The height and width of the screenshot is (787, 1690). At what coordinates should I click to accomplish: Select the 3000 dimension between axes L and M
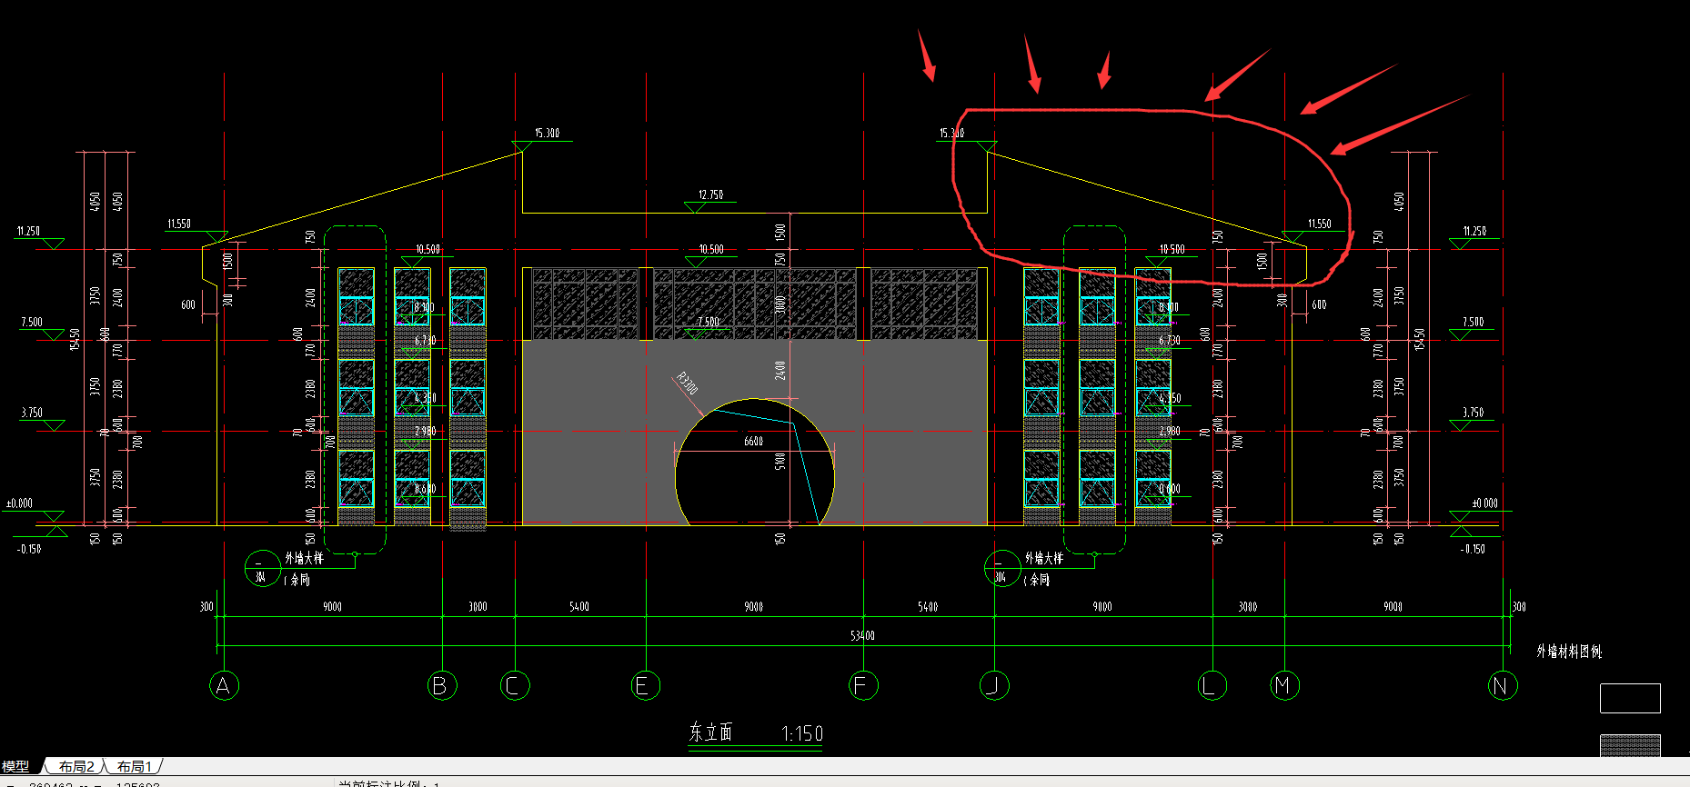click(x=1247, y=606)
